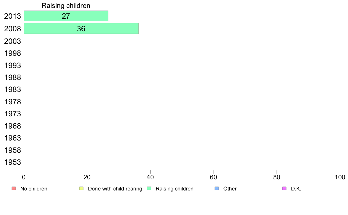Click the Raising children legend label
348x215 pixels.
point(175,189)
